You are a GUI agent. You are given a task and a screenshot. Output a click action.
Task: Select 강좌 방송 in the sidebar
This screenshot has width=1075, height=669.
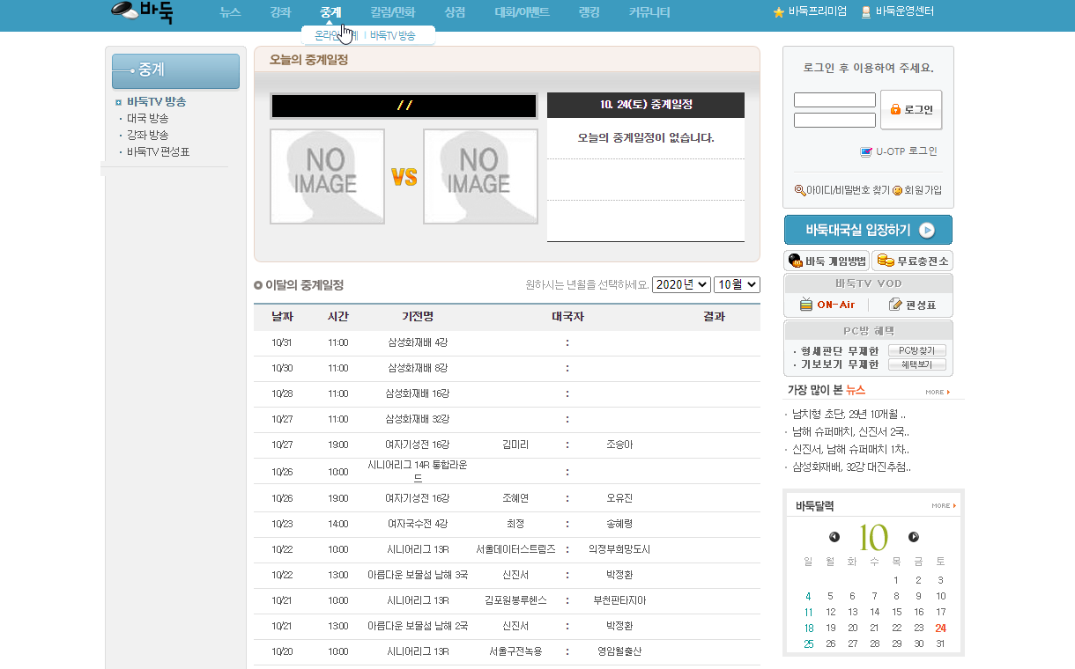pyautogui.click(x=147, y=135)
